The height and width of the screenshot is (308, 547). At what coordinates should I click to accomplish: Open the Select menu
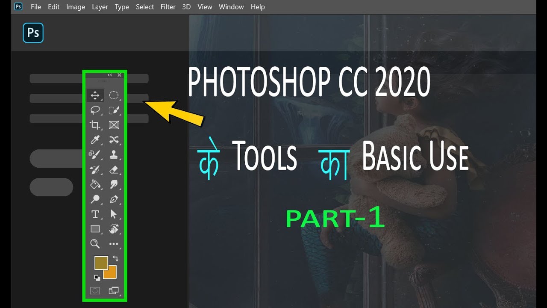[x=145, y=7]
